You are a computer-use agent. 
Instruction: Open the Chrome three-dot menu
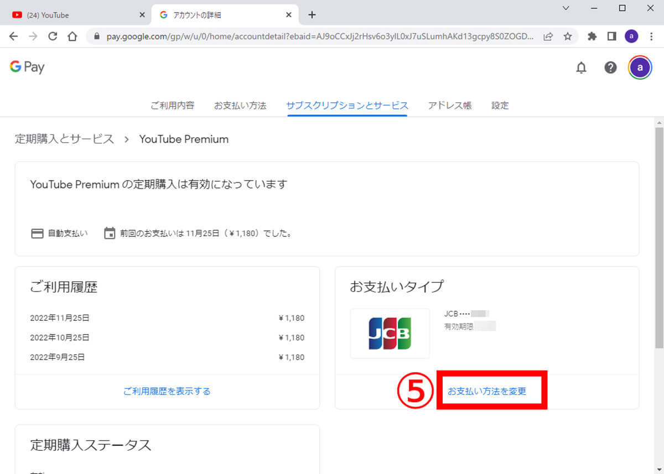651,37
